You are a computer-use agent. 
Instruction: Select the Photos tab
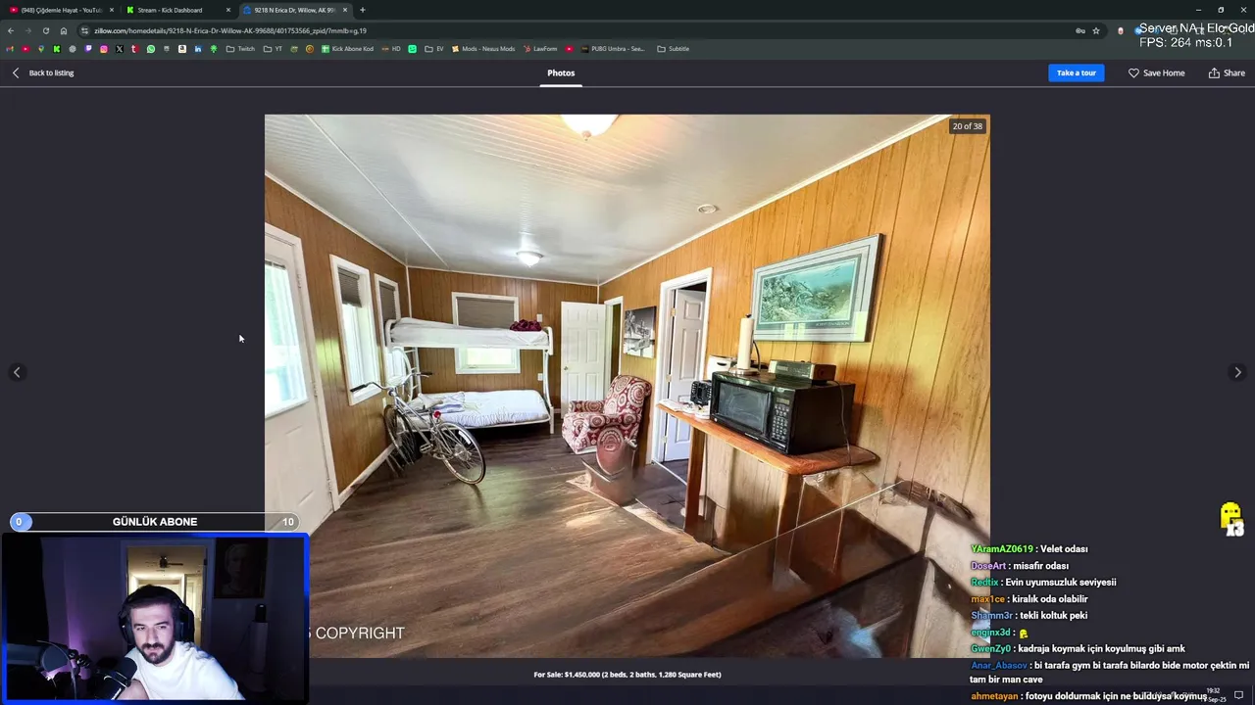click(x=561, y=72)
